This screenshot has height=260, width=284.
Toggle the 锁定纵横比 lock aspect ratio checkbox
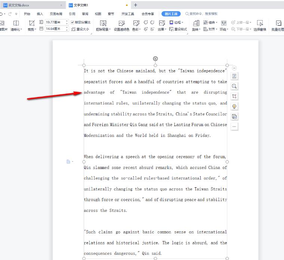pos(73,22)
